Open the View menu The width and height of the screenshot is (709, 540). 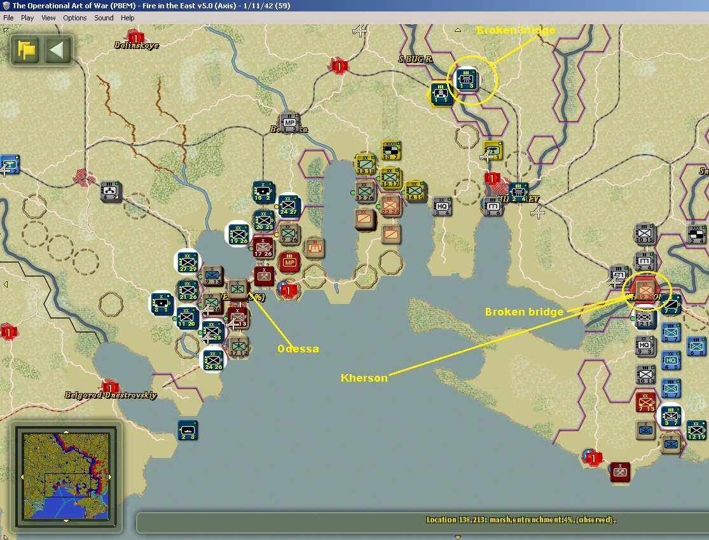[x=48, y=18]
